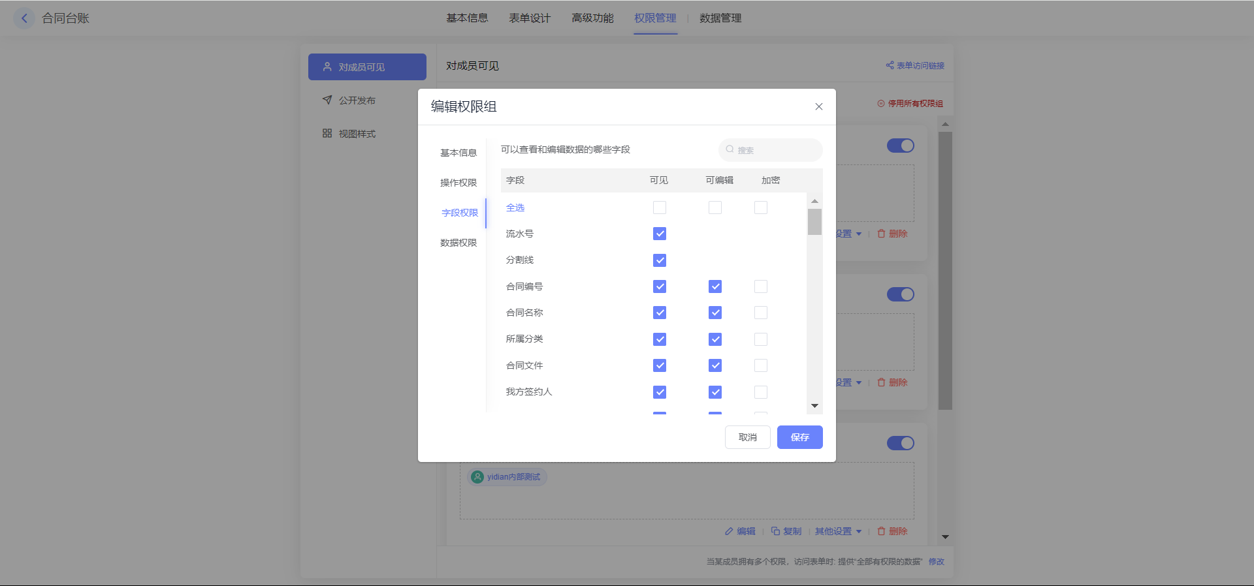Screen dimensions: 1254x586
Task: Check the 全选 checkbox in the 可见 column
Action: 660,208
